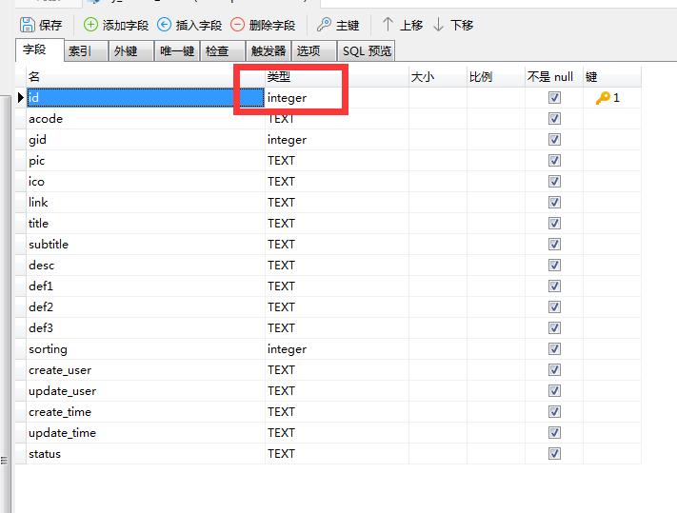The width and height of the screenshot is (677, 513).
Task: Open the 触发器 tab
Action: [268, 51]
